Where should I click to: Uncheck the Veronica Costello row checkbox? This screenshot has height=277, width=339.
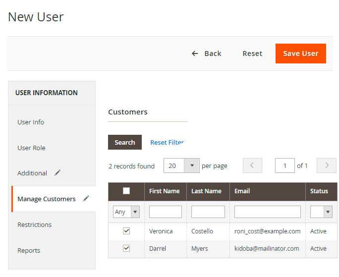pyautogui.click(x=126, y=231)
